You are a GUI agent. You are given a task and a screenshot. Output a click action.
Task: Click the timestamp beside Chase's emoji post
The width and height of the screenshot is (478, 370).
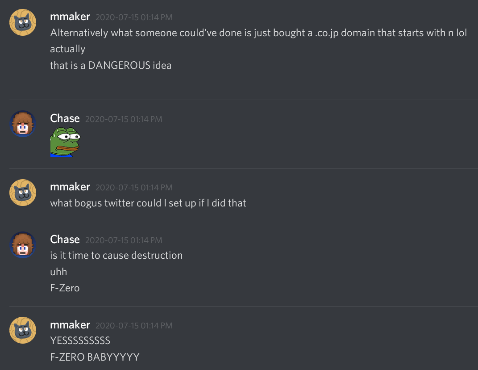124,119
